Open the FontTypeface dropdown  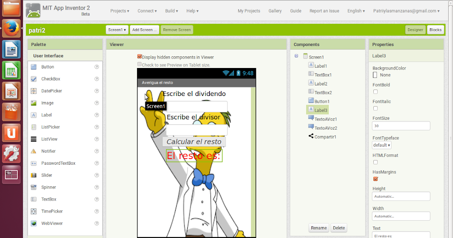pyautogui.click(x=381, y=145)
